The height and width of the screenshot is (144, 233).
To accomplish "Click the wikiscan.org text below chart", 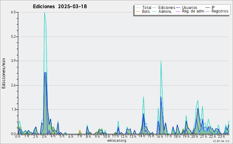I will tap(116, 140).
